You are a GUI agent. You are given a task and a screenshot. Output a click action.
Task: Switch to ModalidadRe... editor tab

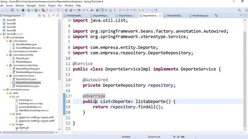tap(73, 15)
